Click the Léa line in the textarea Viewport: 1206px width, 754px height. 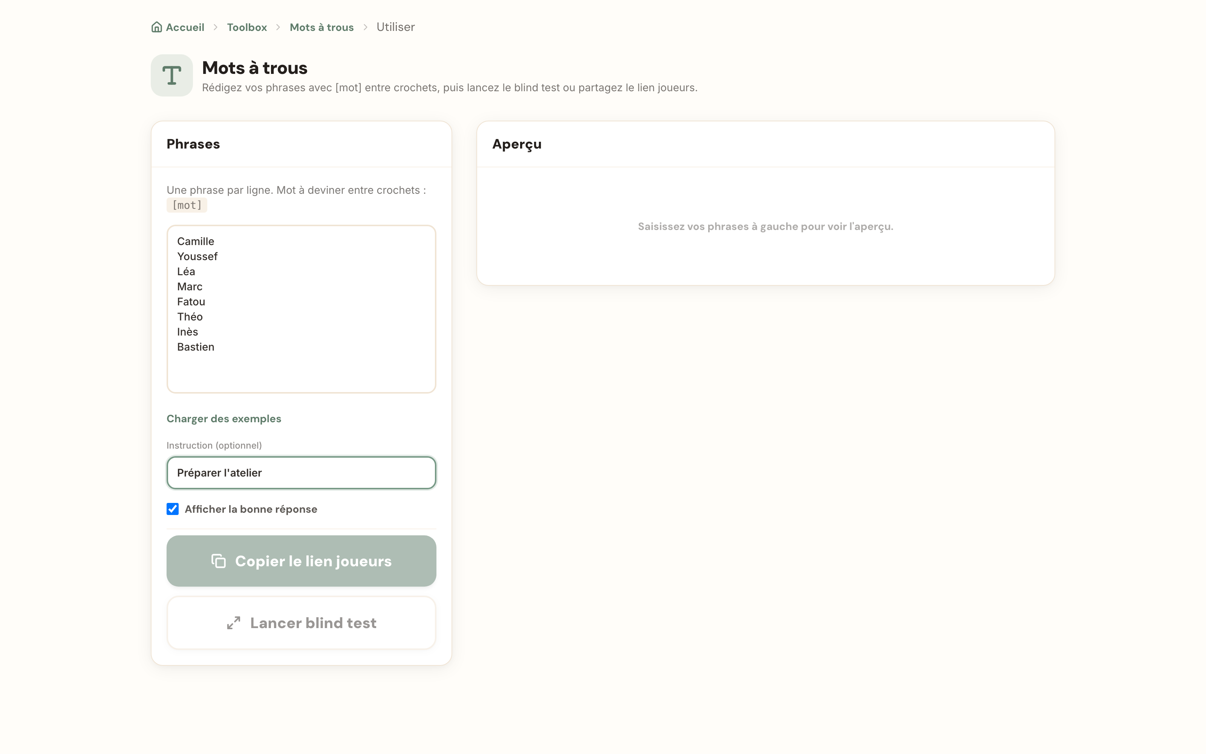click(186, 271)
